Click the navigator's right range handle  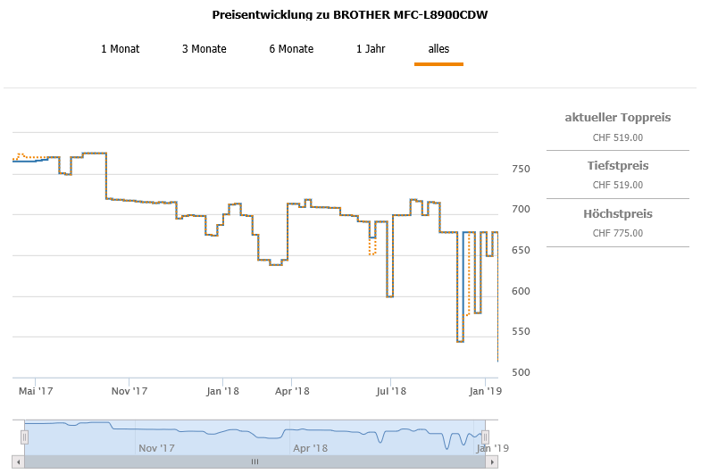pos(486,437)
